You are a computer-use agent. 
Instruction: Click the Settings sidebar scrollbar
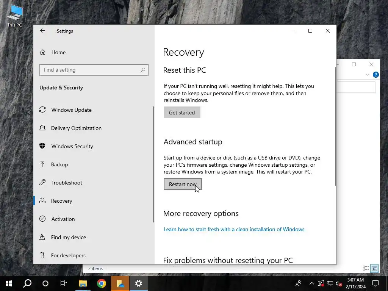(x=153, y=164)
